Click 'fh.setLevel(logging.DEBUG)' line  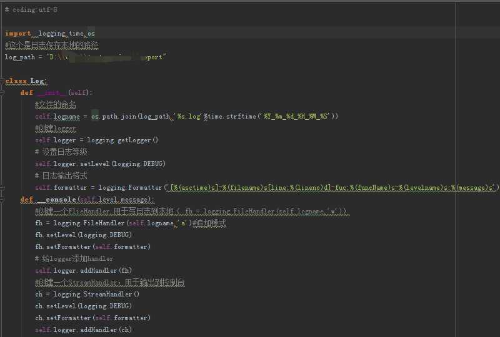83,235
